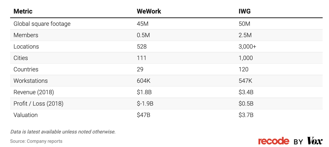The image size is (329, 147).
Task: Click IWG's 3,000+ locations value
Action: [247, 47]
